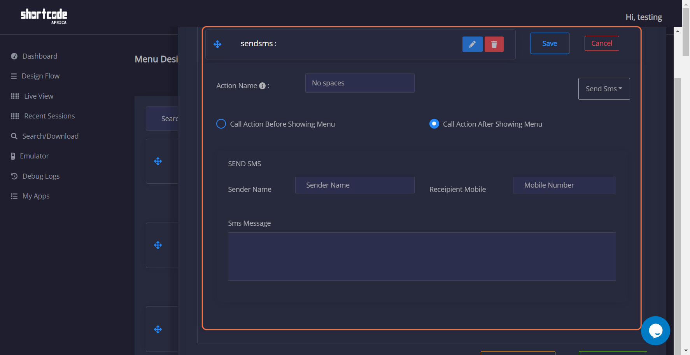Click the SEND SMS section heading

(244, 164)
